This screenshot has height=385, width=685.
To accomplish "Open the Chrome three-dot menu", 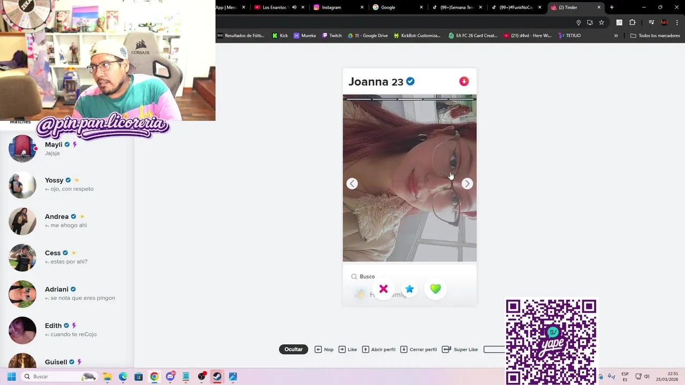I will click(x=677, y=22).
